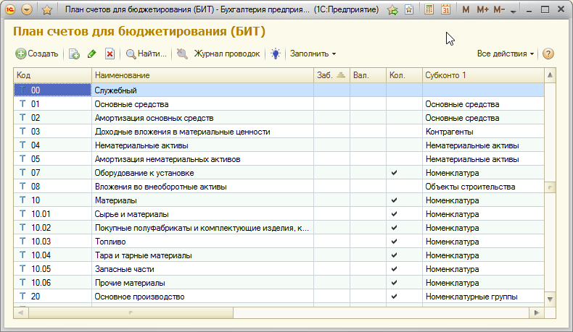Click the T icon of account 08
Screen dimensions: 573x332
(x=22, y=186)
